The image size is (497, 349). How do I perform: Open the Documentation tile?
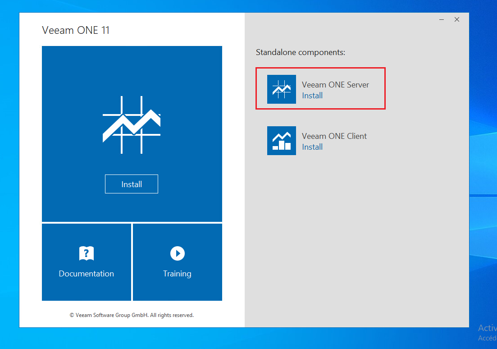[x=87, y=262]
